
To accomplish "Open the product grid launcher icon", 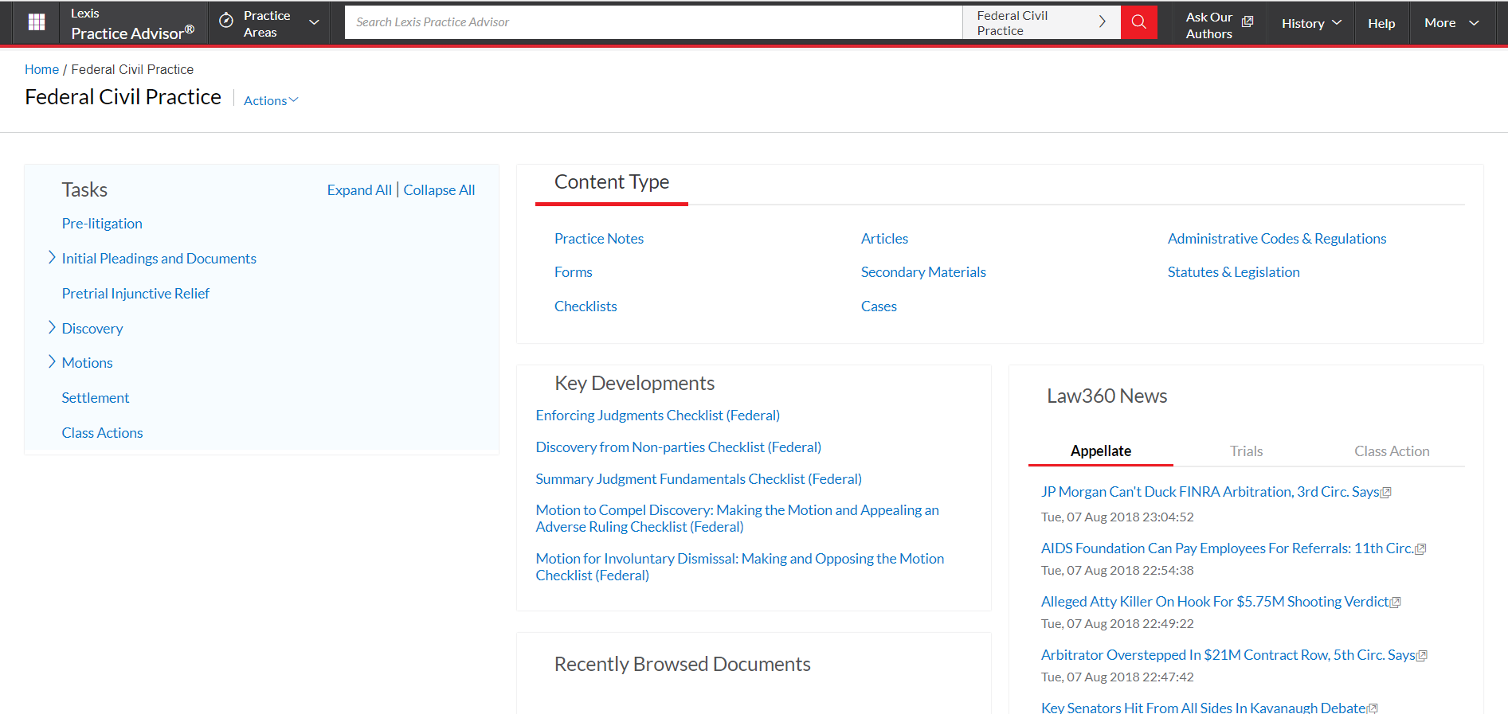I will [36, 22].
